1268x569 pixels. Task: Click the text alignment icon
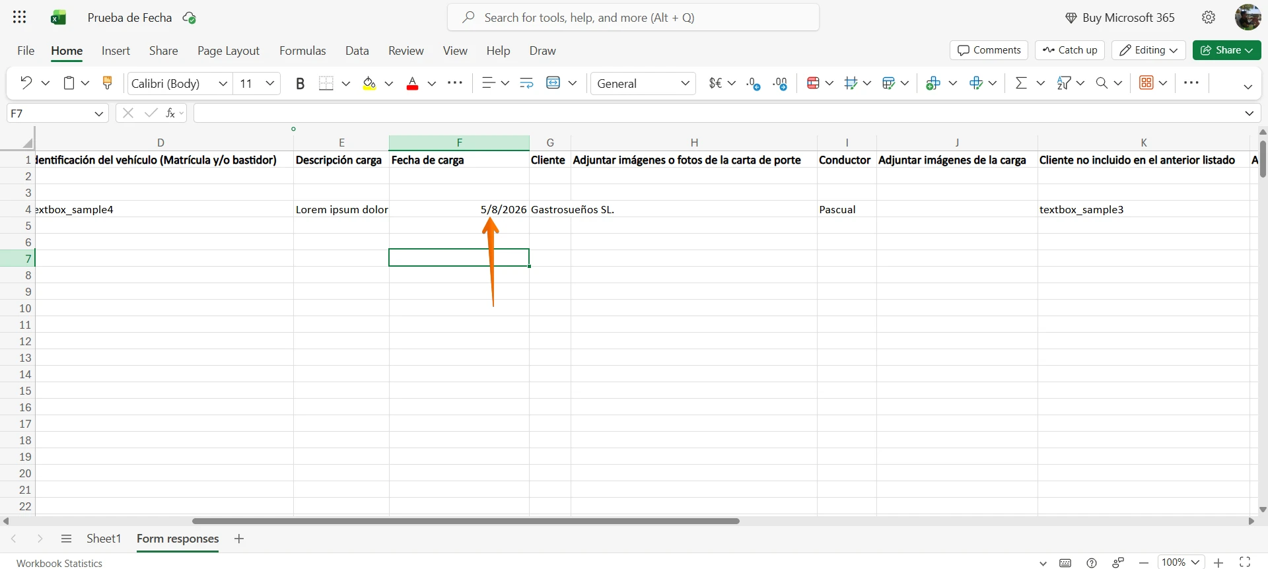coord(488,83)
